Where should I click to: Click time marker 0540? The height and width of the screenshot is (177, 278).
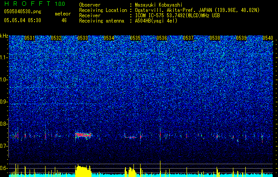[x=268, y=38]
